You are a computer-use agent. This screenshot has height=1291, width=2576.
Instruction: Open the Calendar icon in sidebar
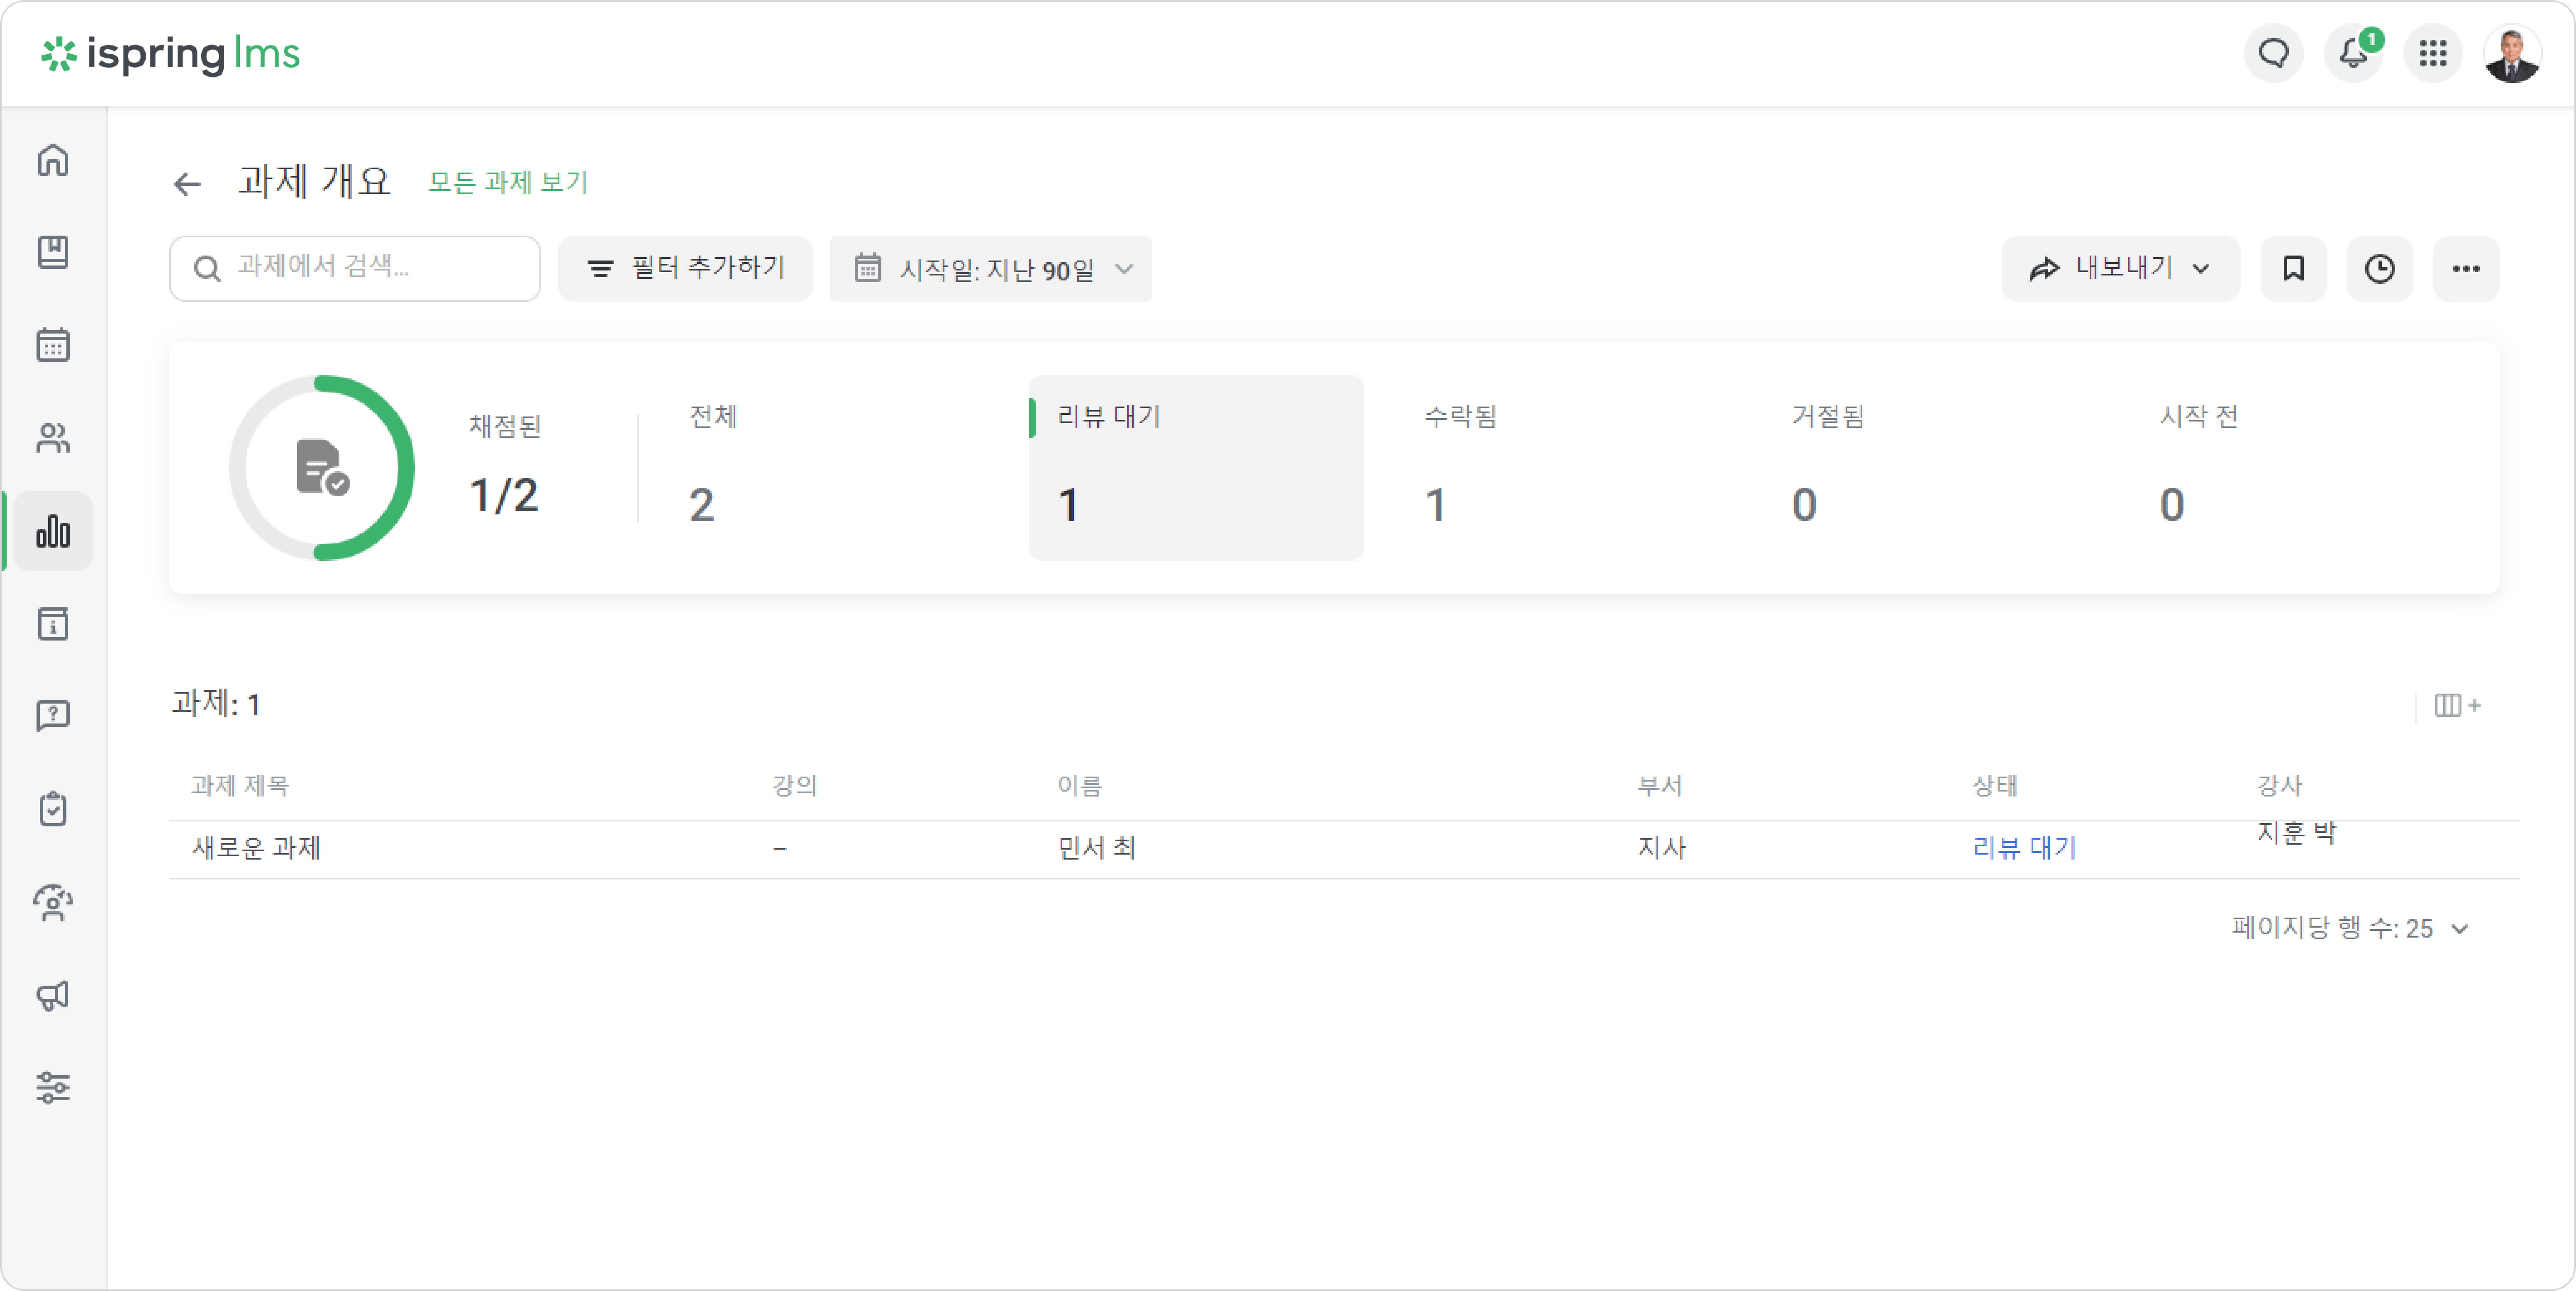tap(53, 345)
